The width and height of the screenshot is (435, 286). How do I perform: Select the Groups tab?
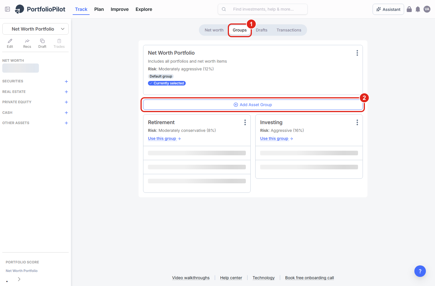(240, 30)
